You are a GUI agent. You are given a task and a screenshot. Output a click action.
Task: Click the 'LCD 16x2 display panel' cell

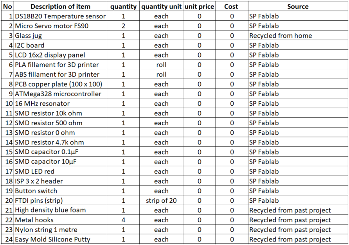[x=60, y=55]
